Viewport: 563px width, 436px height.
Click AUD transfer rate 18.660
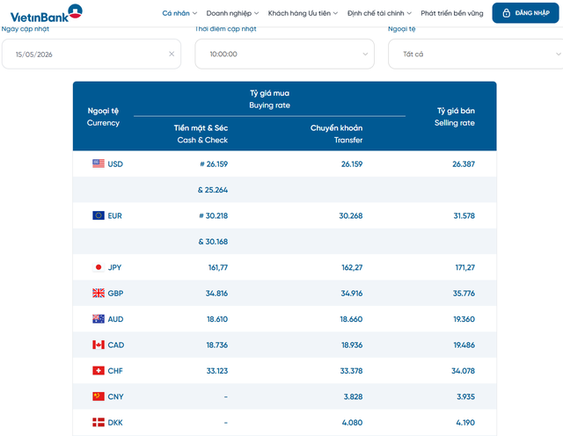[351, 319]
